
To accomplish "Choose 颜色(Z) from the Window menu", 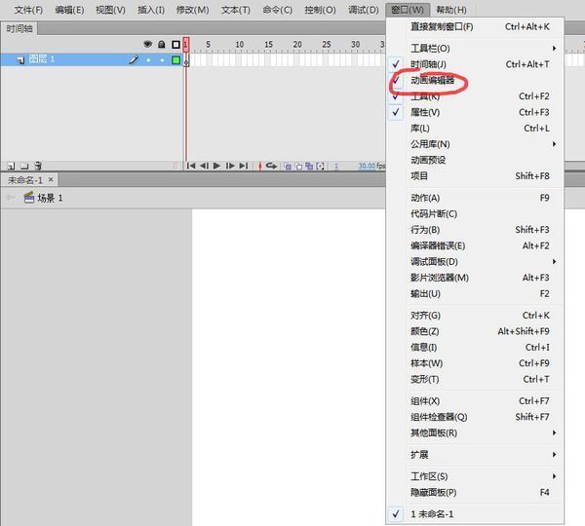I will 475,331.
